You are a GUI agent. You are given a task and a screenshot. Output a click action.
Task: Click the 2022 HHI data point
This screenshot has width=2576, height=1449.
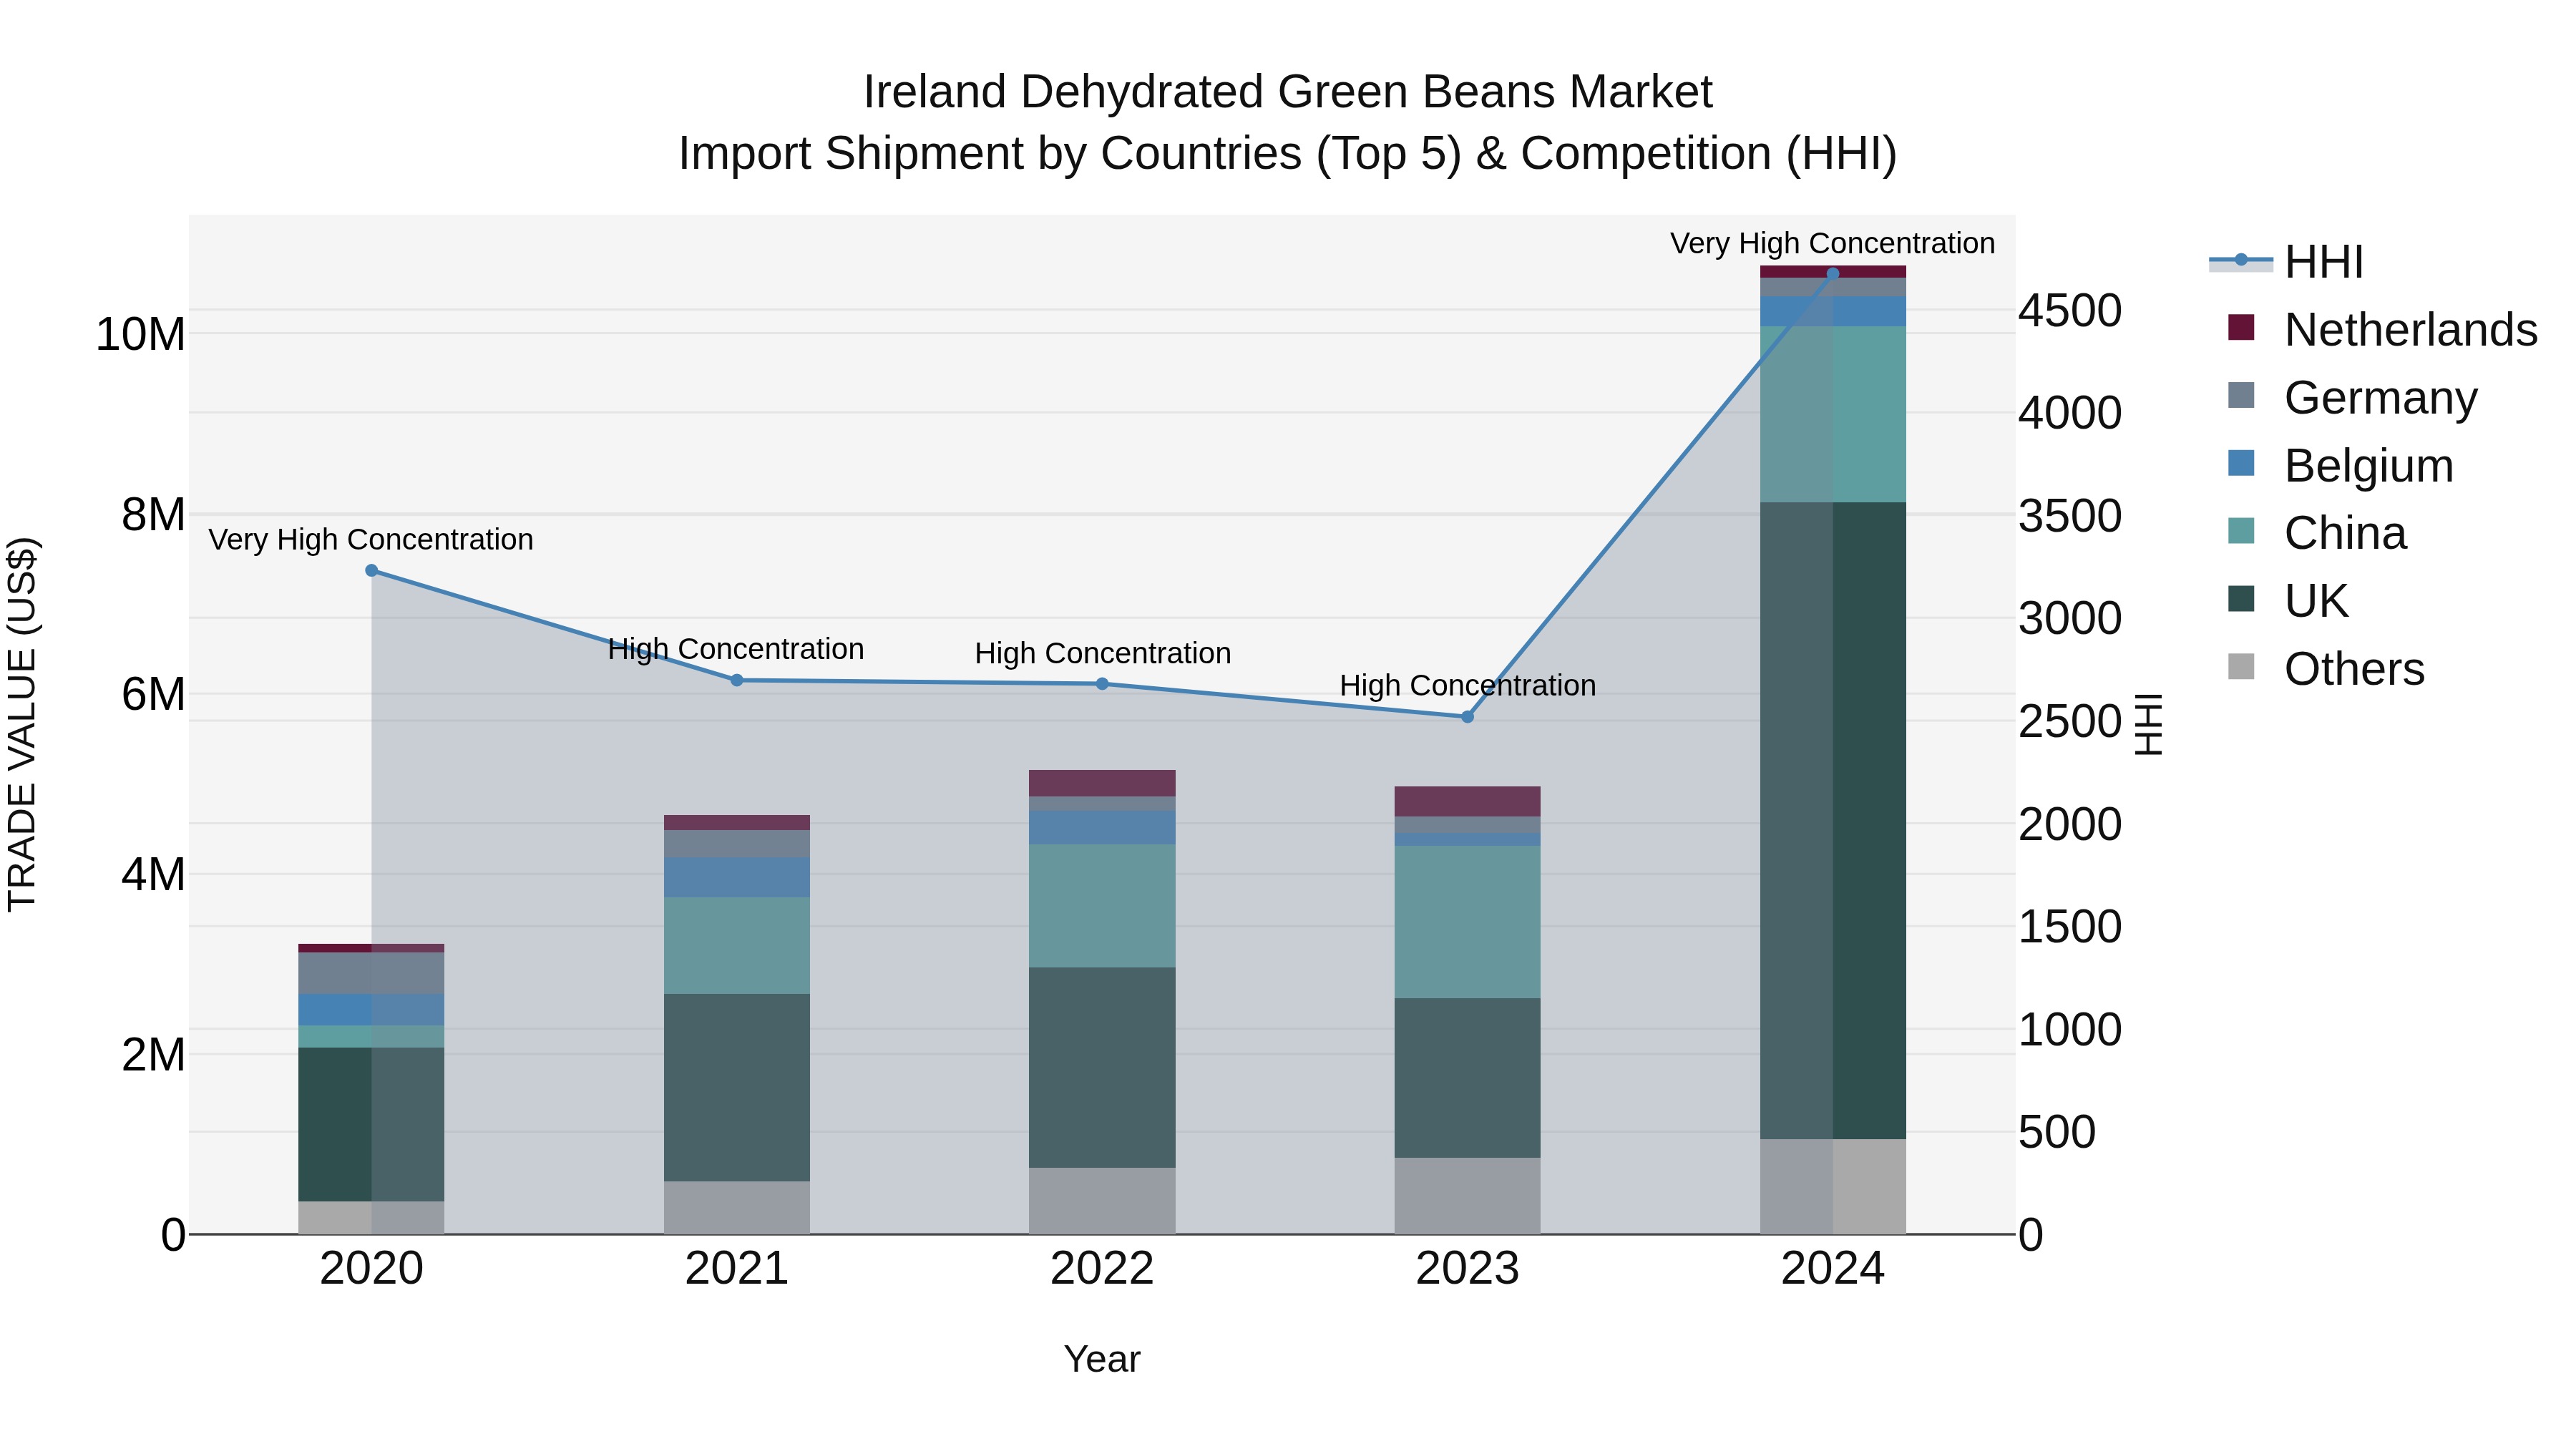coord(1102,684)
